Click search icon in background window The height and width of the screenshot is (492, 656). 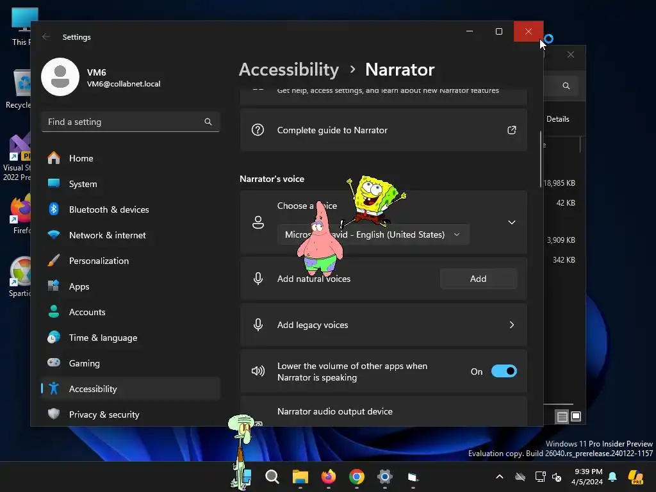pyautogui.click(x=566, y=86)
